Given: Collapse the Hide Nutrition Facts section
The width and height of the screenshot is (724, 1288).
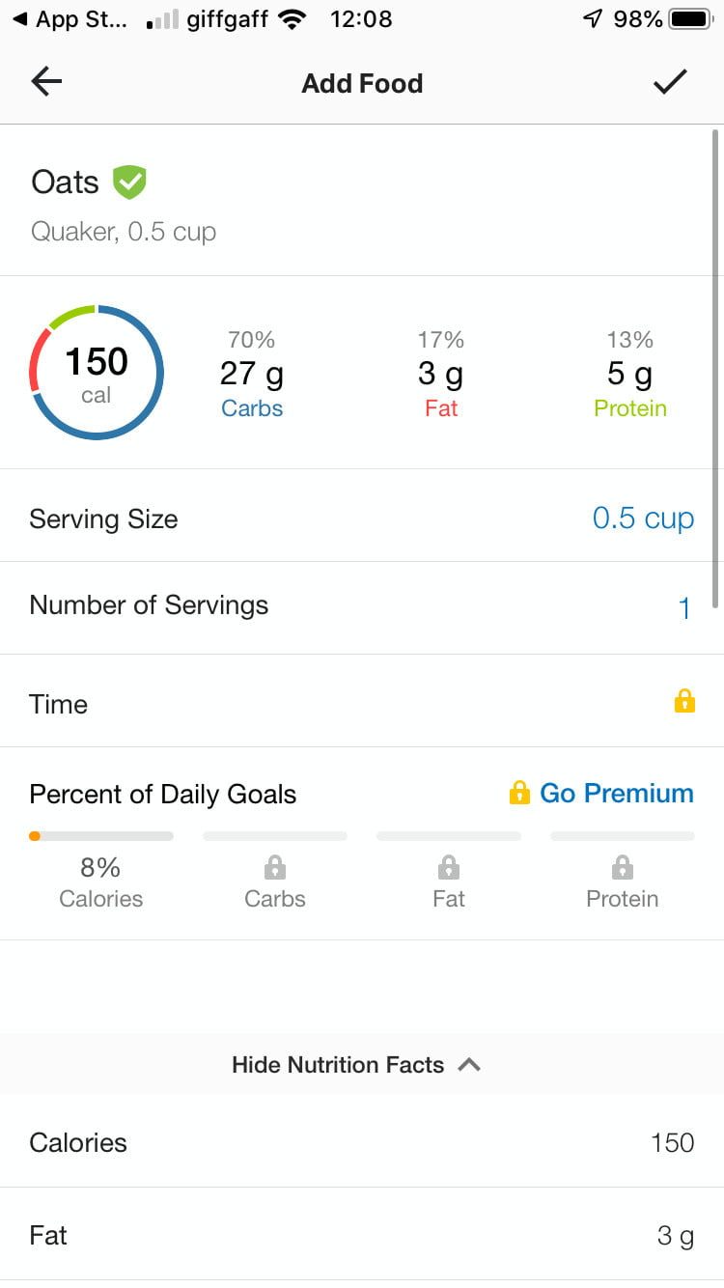Looking at the screenshot, I should pos(355,1065).
